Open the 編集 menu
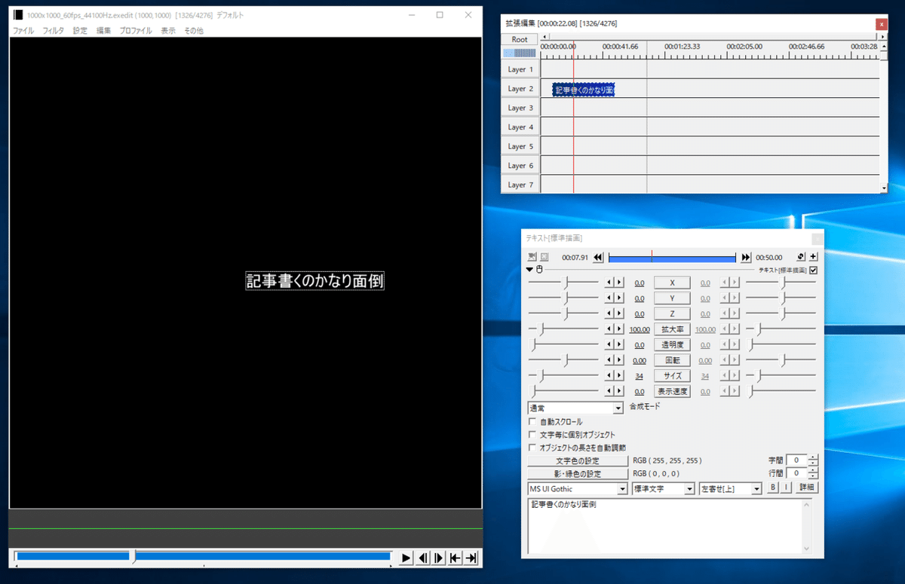This screenshot has width=905, height=584. click(x=104, y=31)
